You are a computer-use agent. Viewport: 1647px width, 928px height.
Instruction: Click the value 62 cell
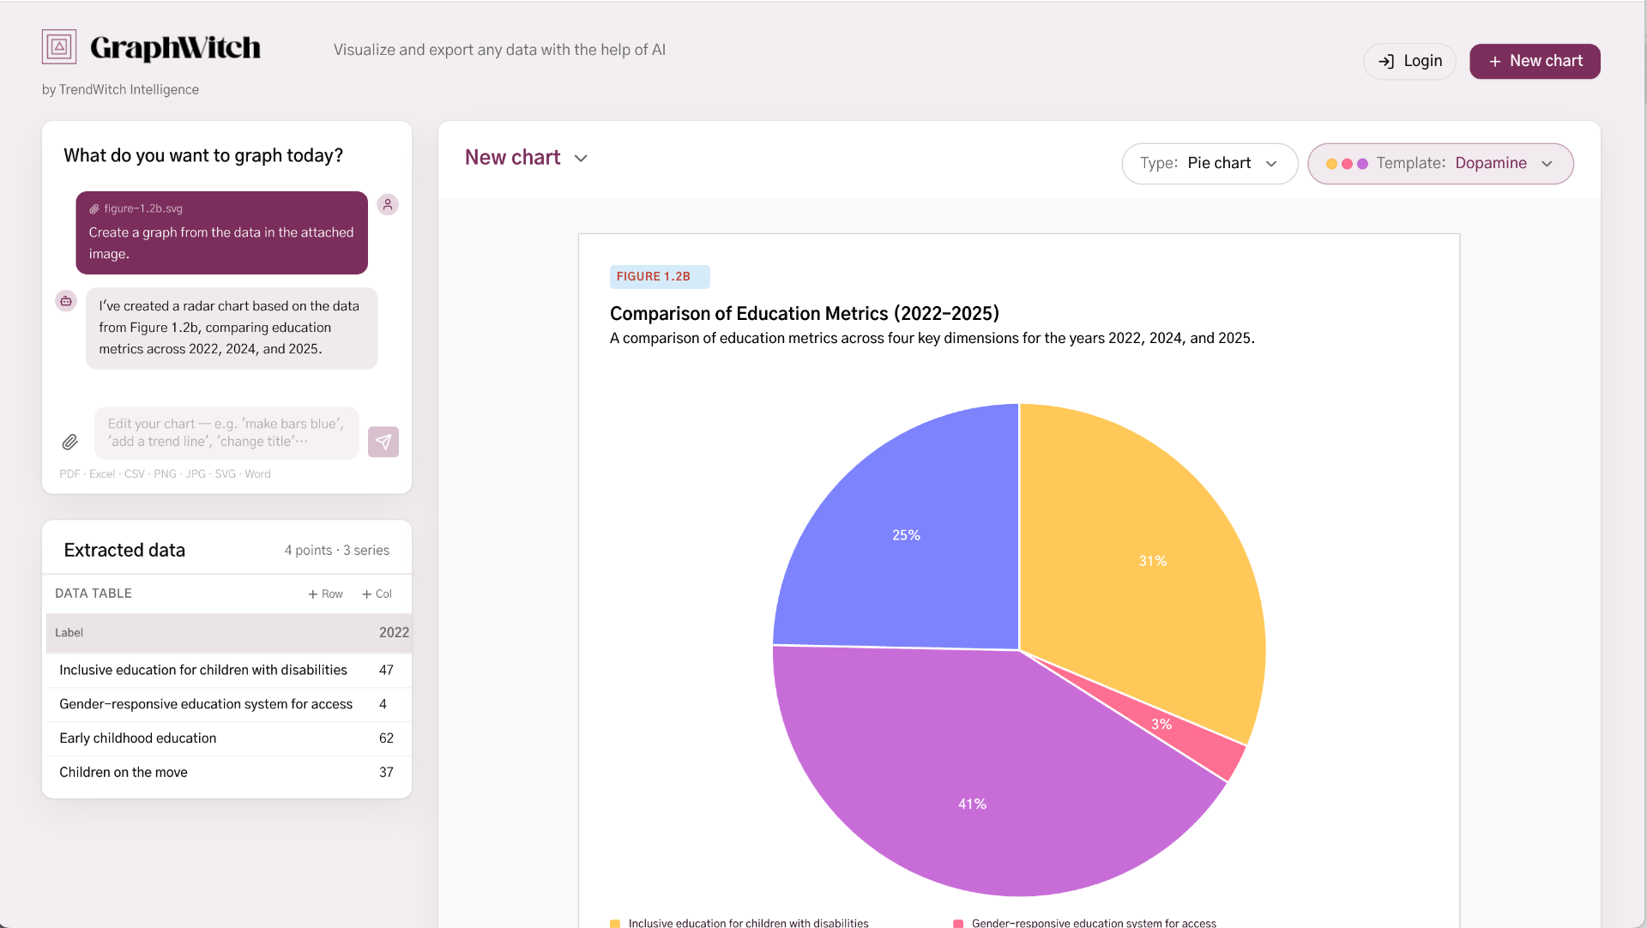point(387,738)
